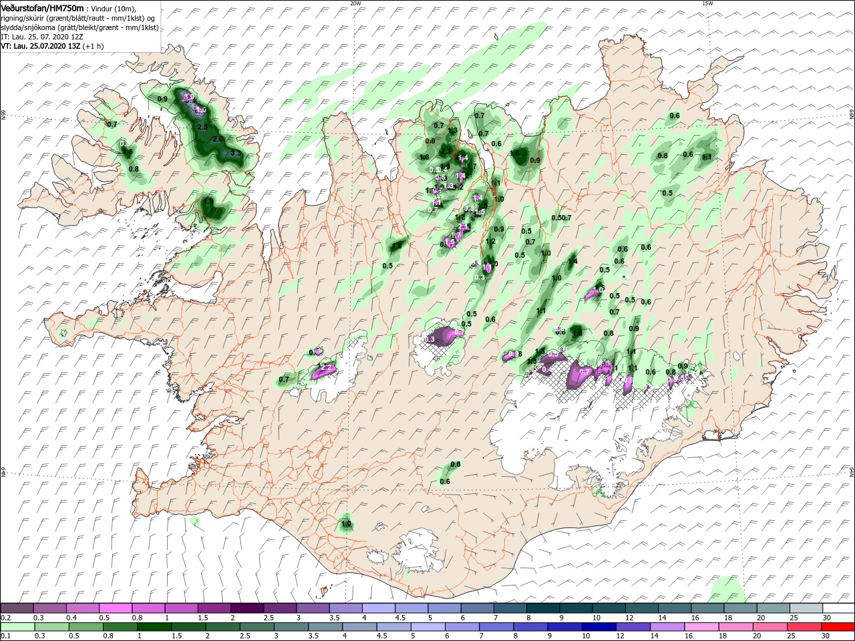Image resolution: width=855 pixels, height=641 pixels.
Task: Pick the light blue upper swatch between 4 and 4.5
Action: pyautogui.click(x=379, y=608)
